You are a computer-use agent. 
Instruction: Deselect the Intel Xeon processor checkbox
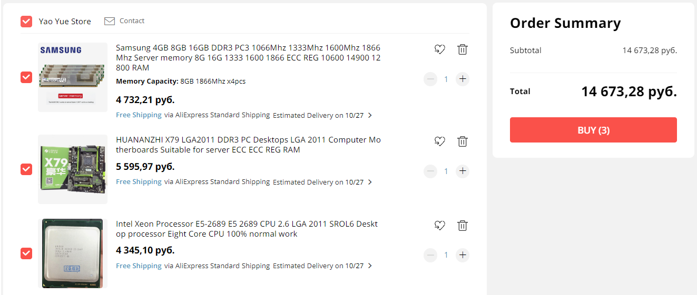(26, 253)
